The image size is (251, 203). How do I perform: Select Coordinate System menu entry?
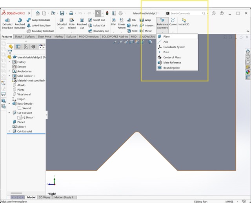coord(177,47)
